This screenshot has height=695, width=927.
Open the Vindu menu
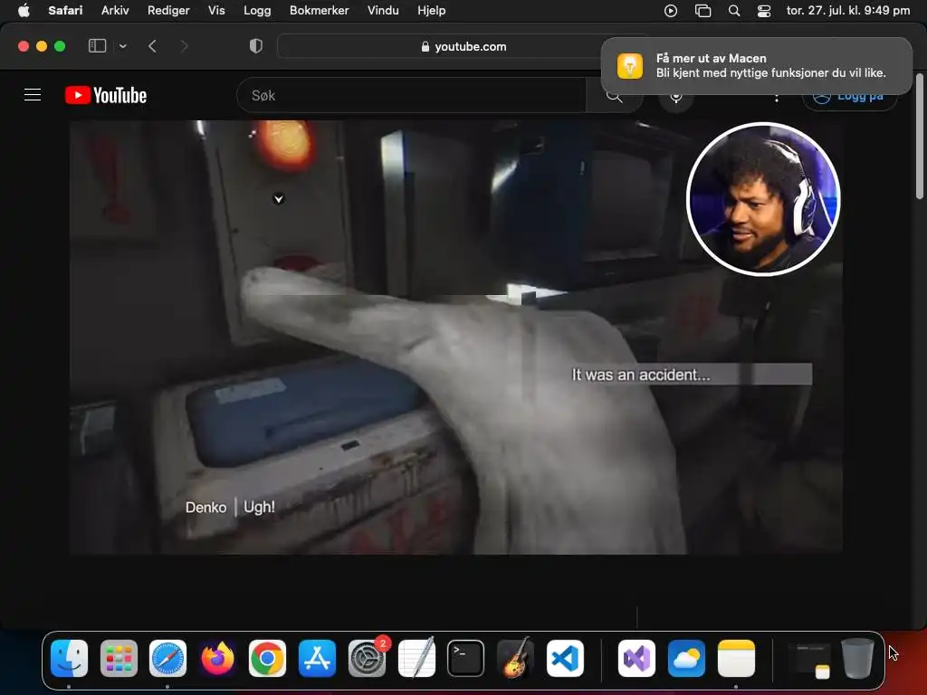point(383,11)
